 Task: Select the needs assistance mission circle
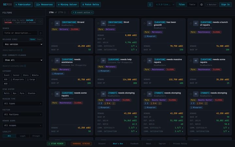(x=52, y=61)
